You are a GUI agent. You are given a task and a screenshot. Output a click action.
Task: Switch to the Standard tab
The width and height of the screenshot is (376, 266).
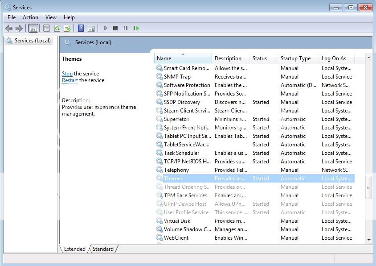[103, 249]
